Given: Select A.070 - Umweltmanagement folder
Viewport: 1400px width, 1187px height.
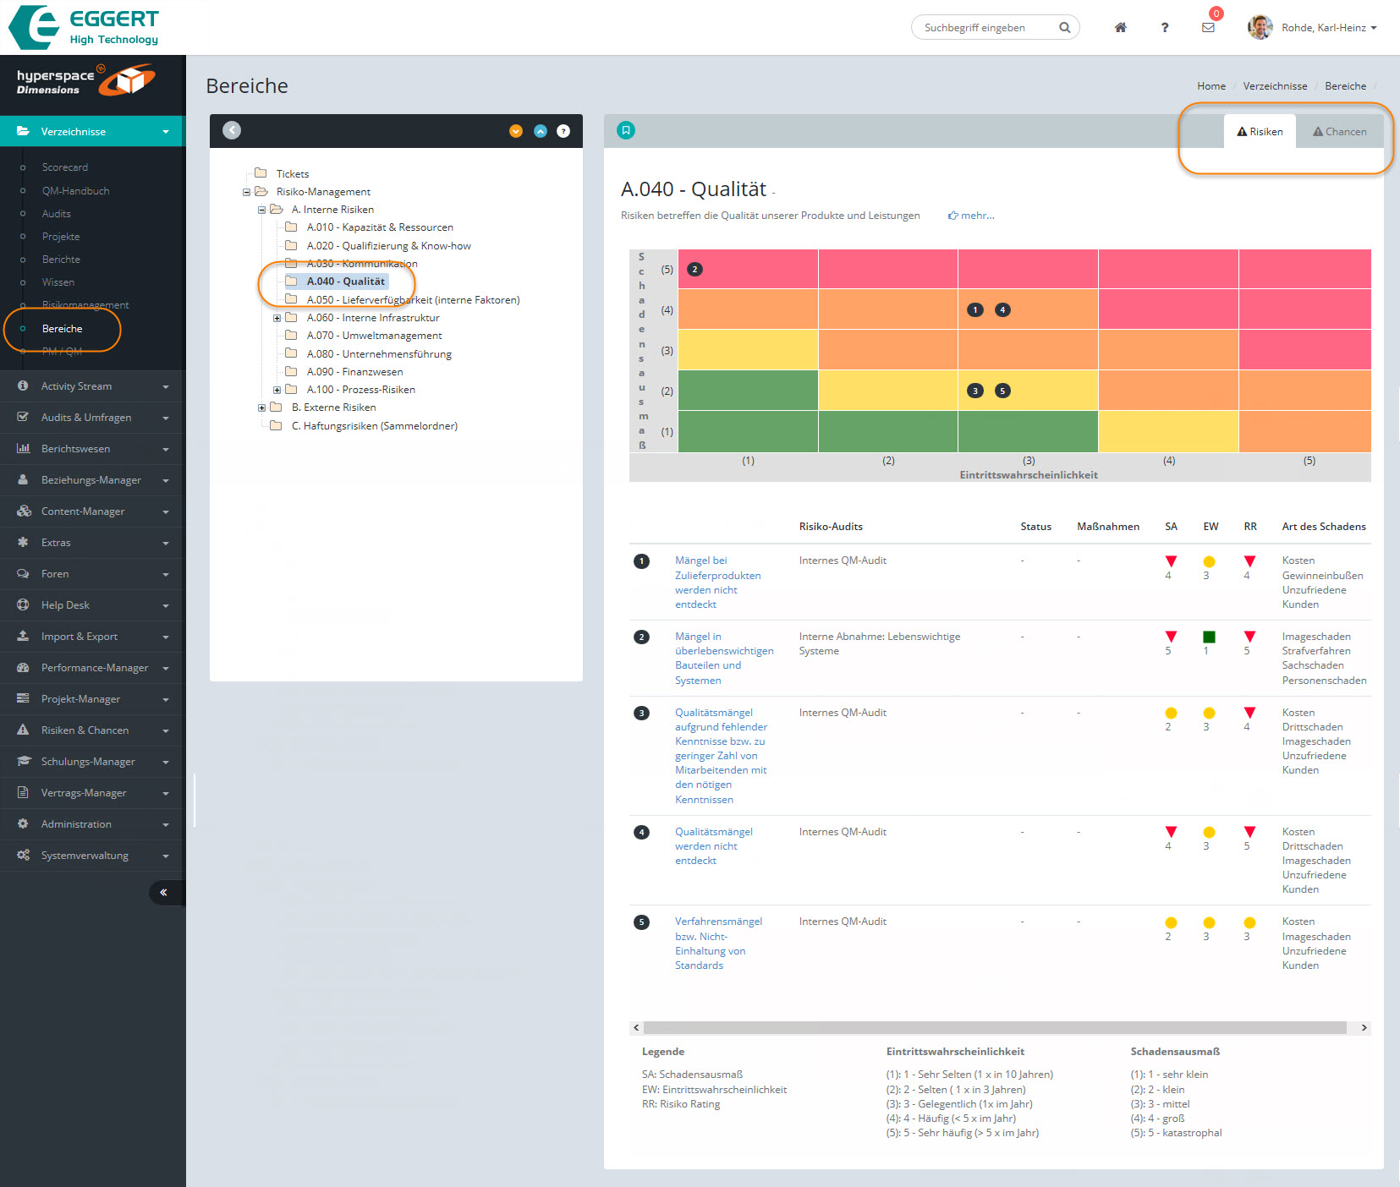Looking at the screenshot, I should [374, 336].
